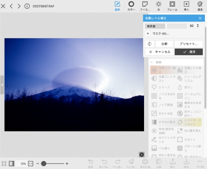207x169 pixels.
Task: Click the zoom slider handle
Action: [x=43, y=164]
